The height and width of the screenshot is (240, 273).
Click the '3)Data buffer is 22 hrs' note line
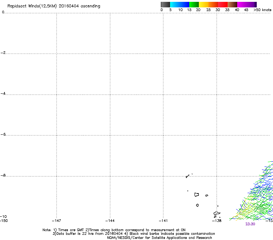(134, 234)
